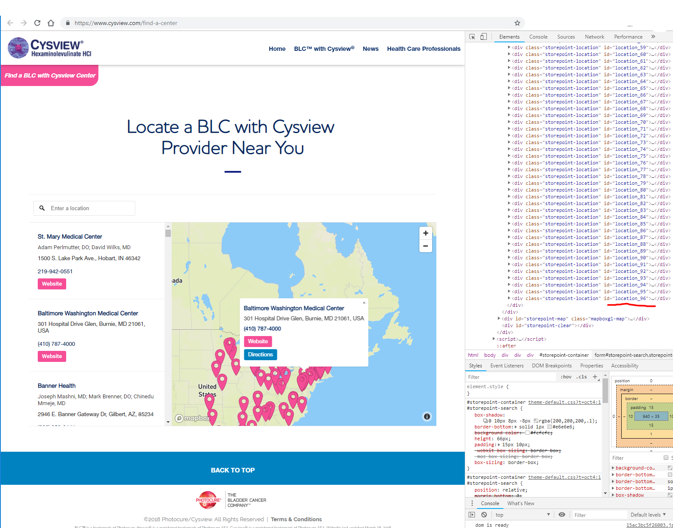Click the console Filter input
Screen dimensions: 673x528
coord(600,515)
